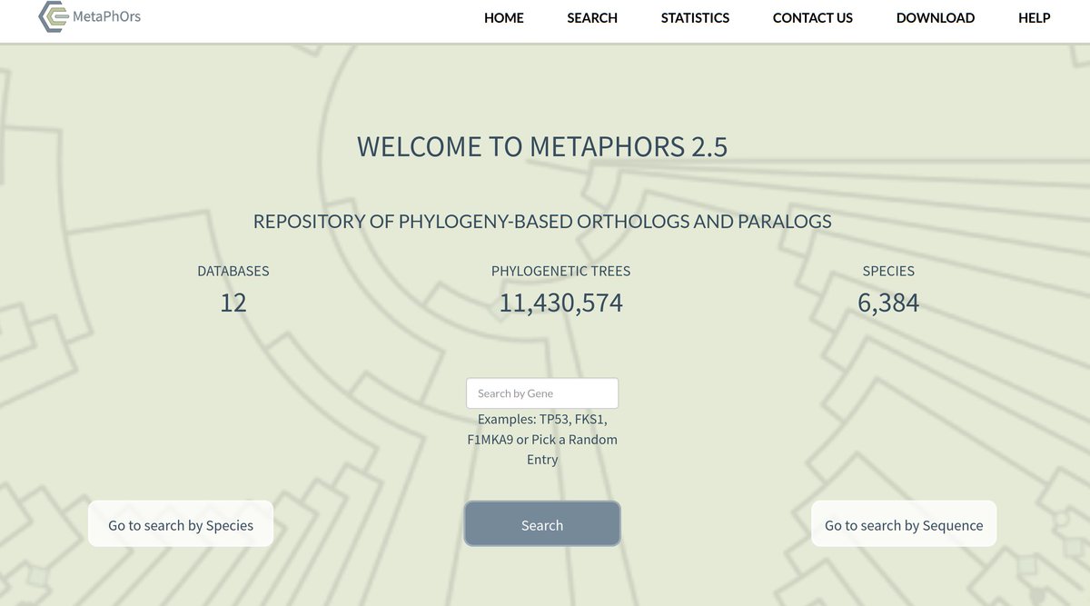
Task: Open the HOME menu item
Action: [x=504, y=18]
